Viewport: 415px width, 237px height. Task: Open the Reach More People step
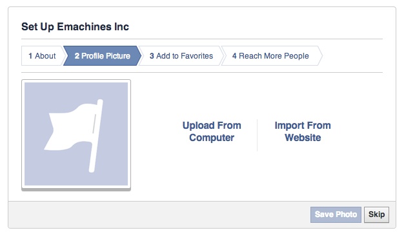tap(270, 56)
